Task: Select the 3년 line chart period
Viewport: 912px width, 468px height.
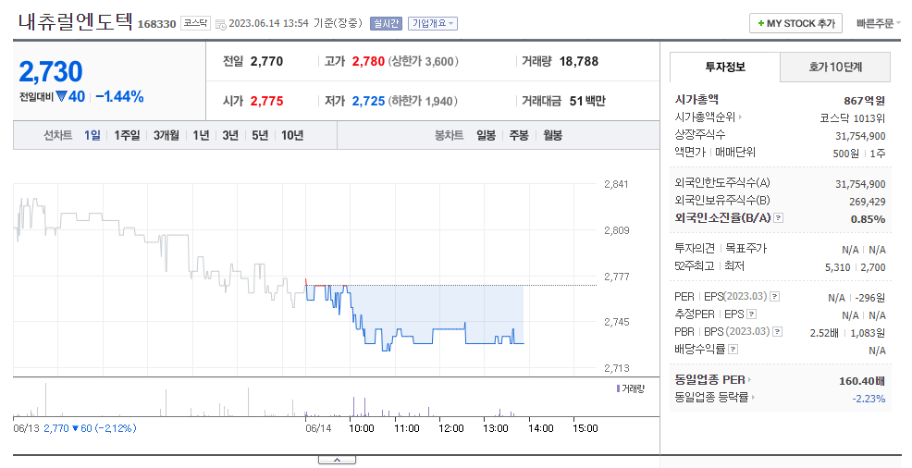Action: pos(230,135)
